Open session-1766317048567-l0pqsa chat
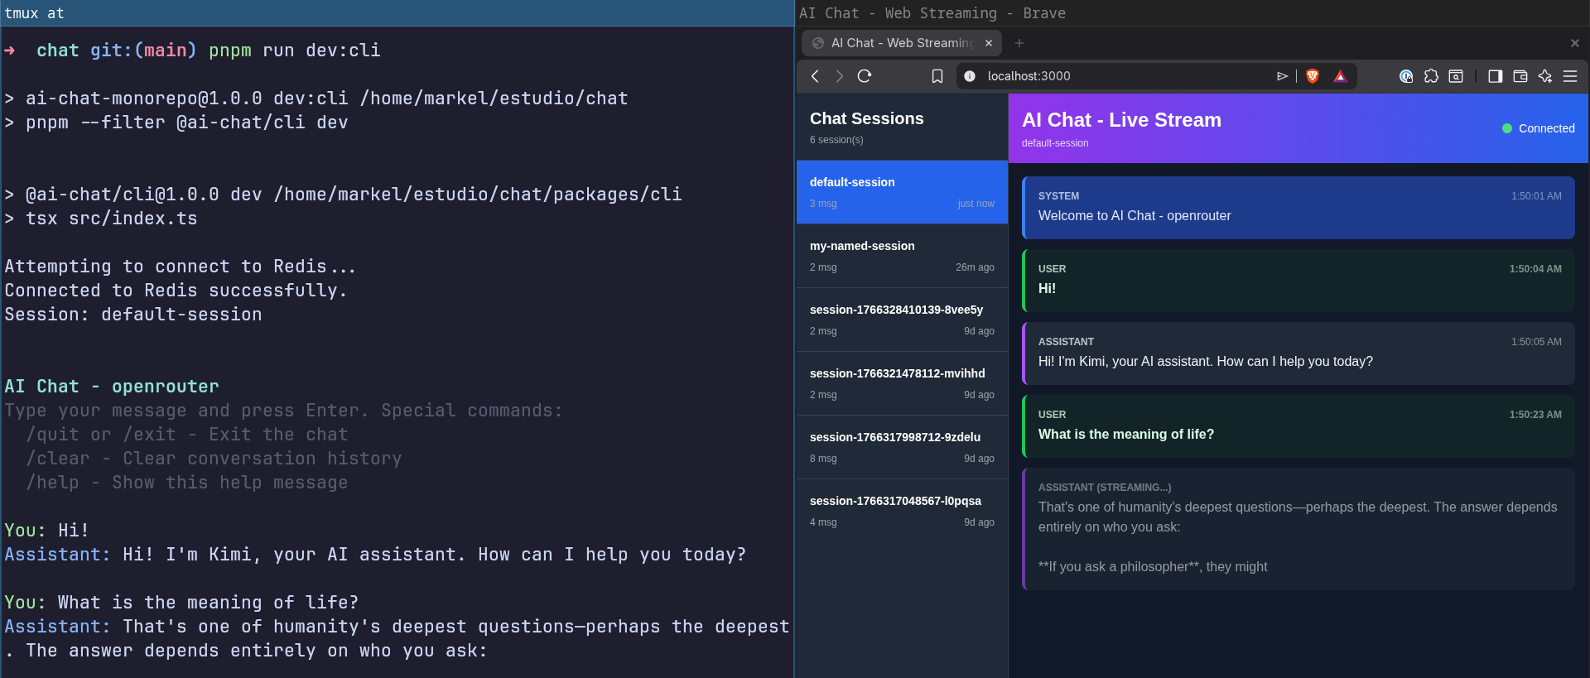Screen dimensions: 1590x678 (x=902, y=511)
